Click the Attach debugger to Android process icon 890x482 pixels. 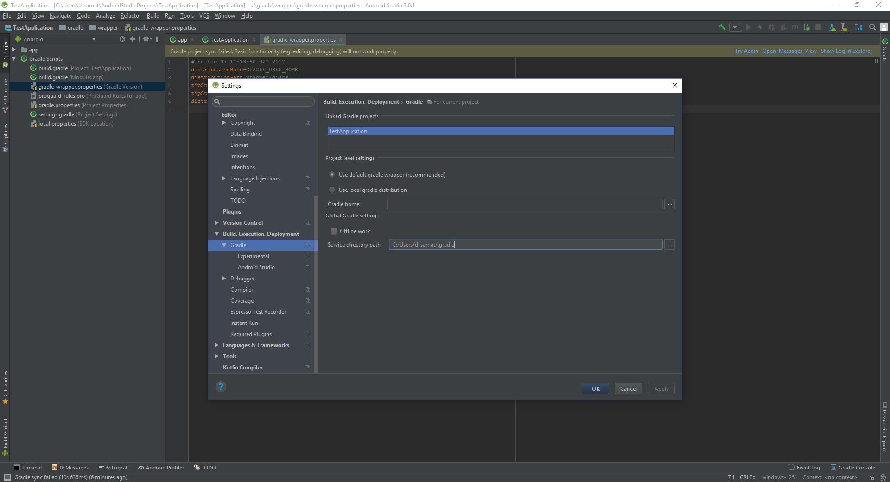[807, 27]
